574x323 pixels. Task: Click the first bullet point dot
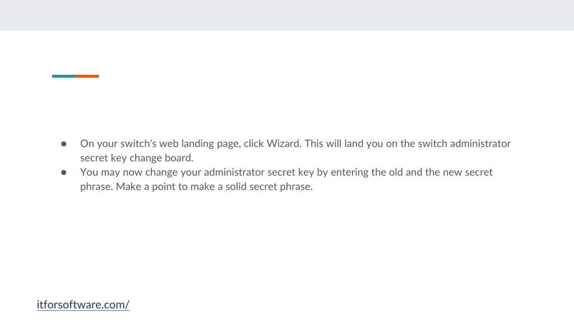click(64, 144)
